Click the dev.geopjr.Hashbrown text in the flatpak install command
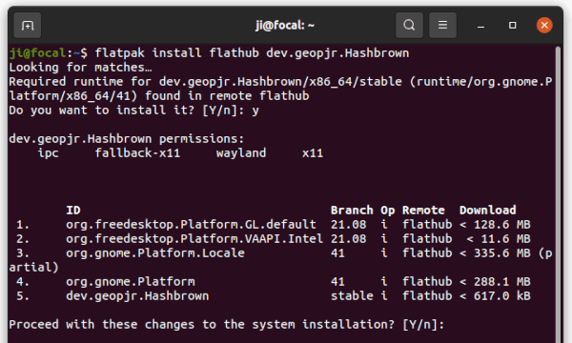The image size is (572, 343). pos(337,53)
